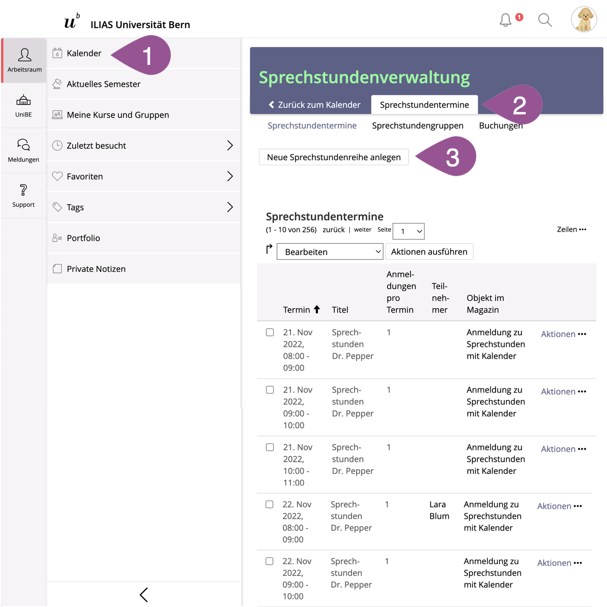This screenshot has width=607, height=607.
Task: Click the Support question mark icon
Action: point(23,196)
